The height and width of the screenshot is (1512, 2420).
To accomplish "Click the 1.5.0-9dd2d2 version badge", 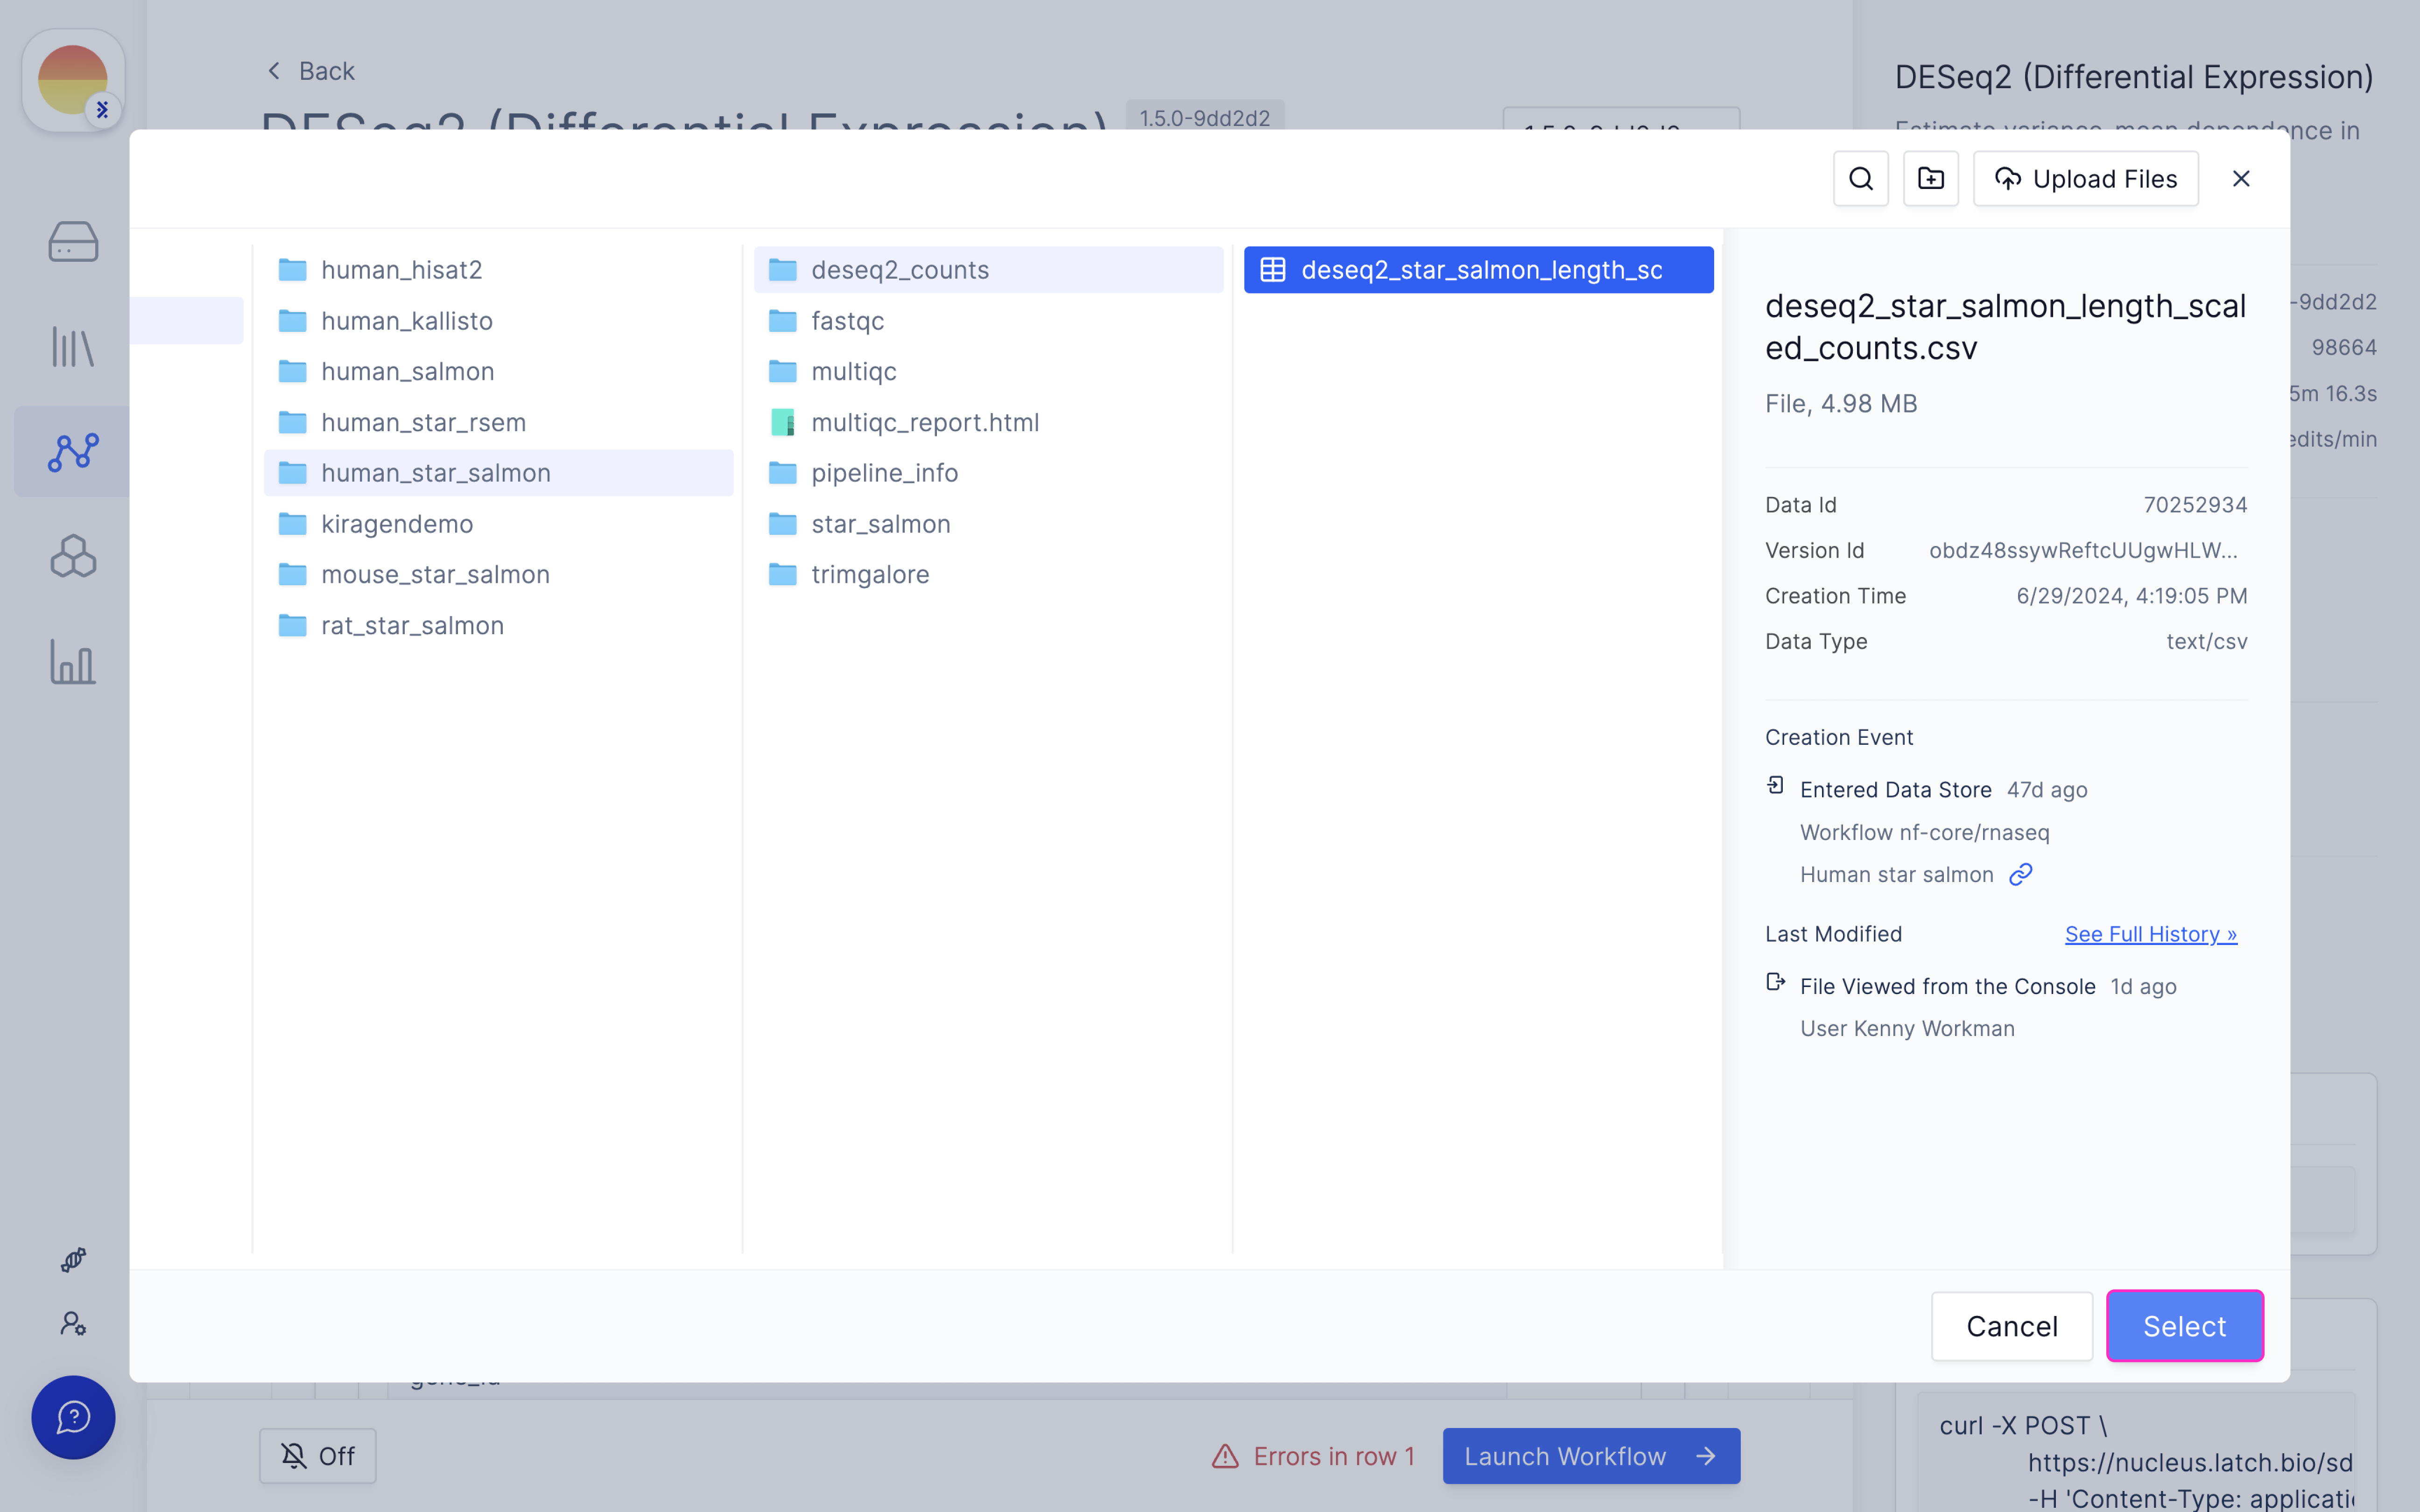I will tap(1204, 117).
